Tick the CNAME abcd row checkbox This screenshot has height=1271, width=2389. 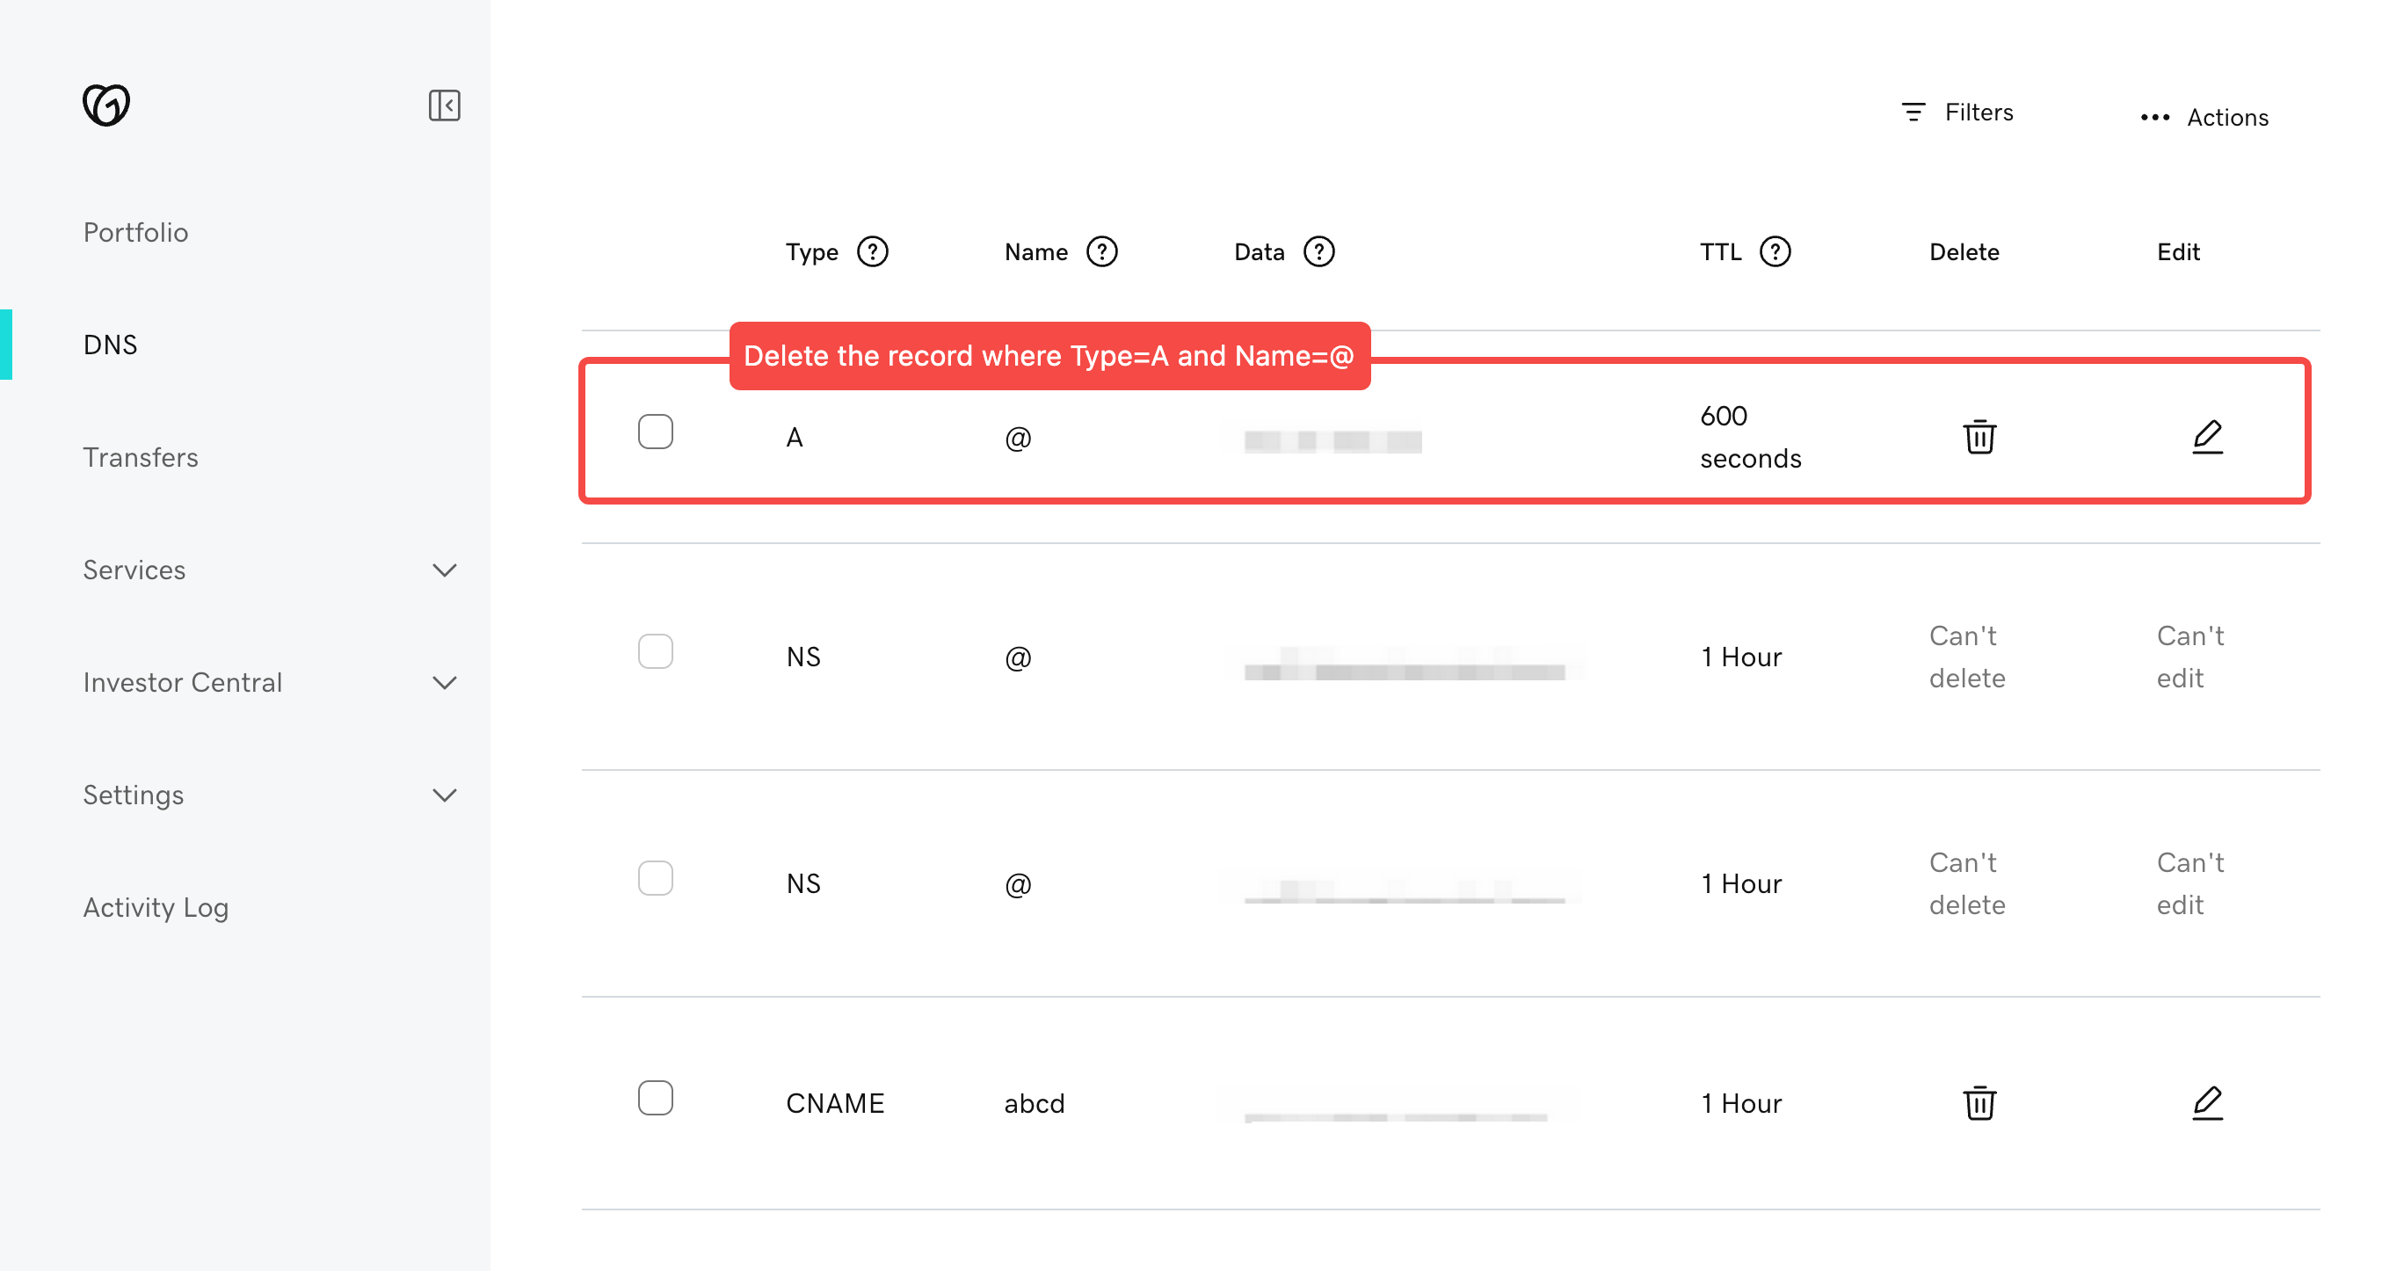(655, 1098)
